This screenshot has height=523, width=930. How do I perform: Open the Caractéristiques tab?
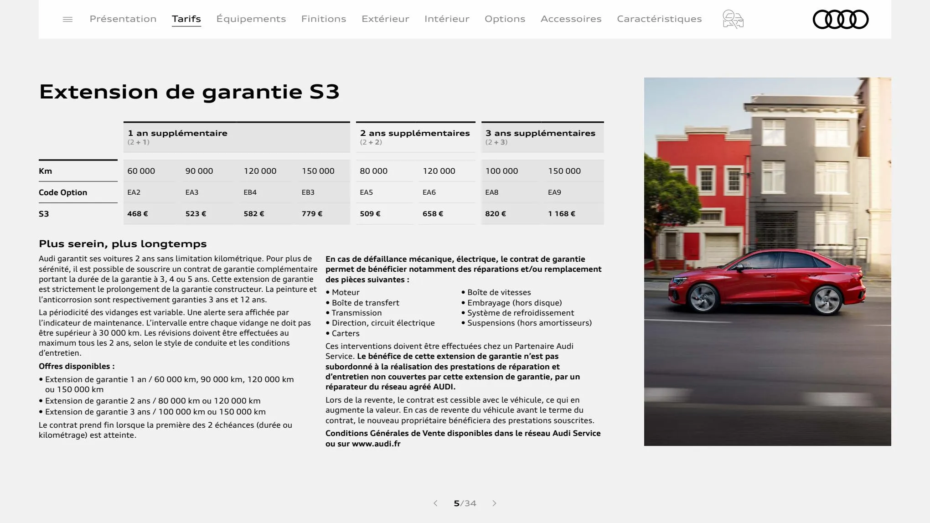[659, 19]
